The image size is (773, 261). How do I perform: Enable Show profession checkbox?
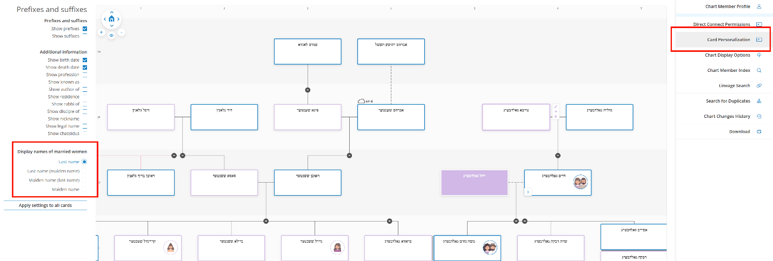point(85,75)
